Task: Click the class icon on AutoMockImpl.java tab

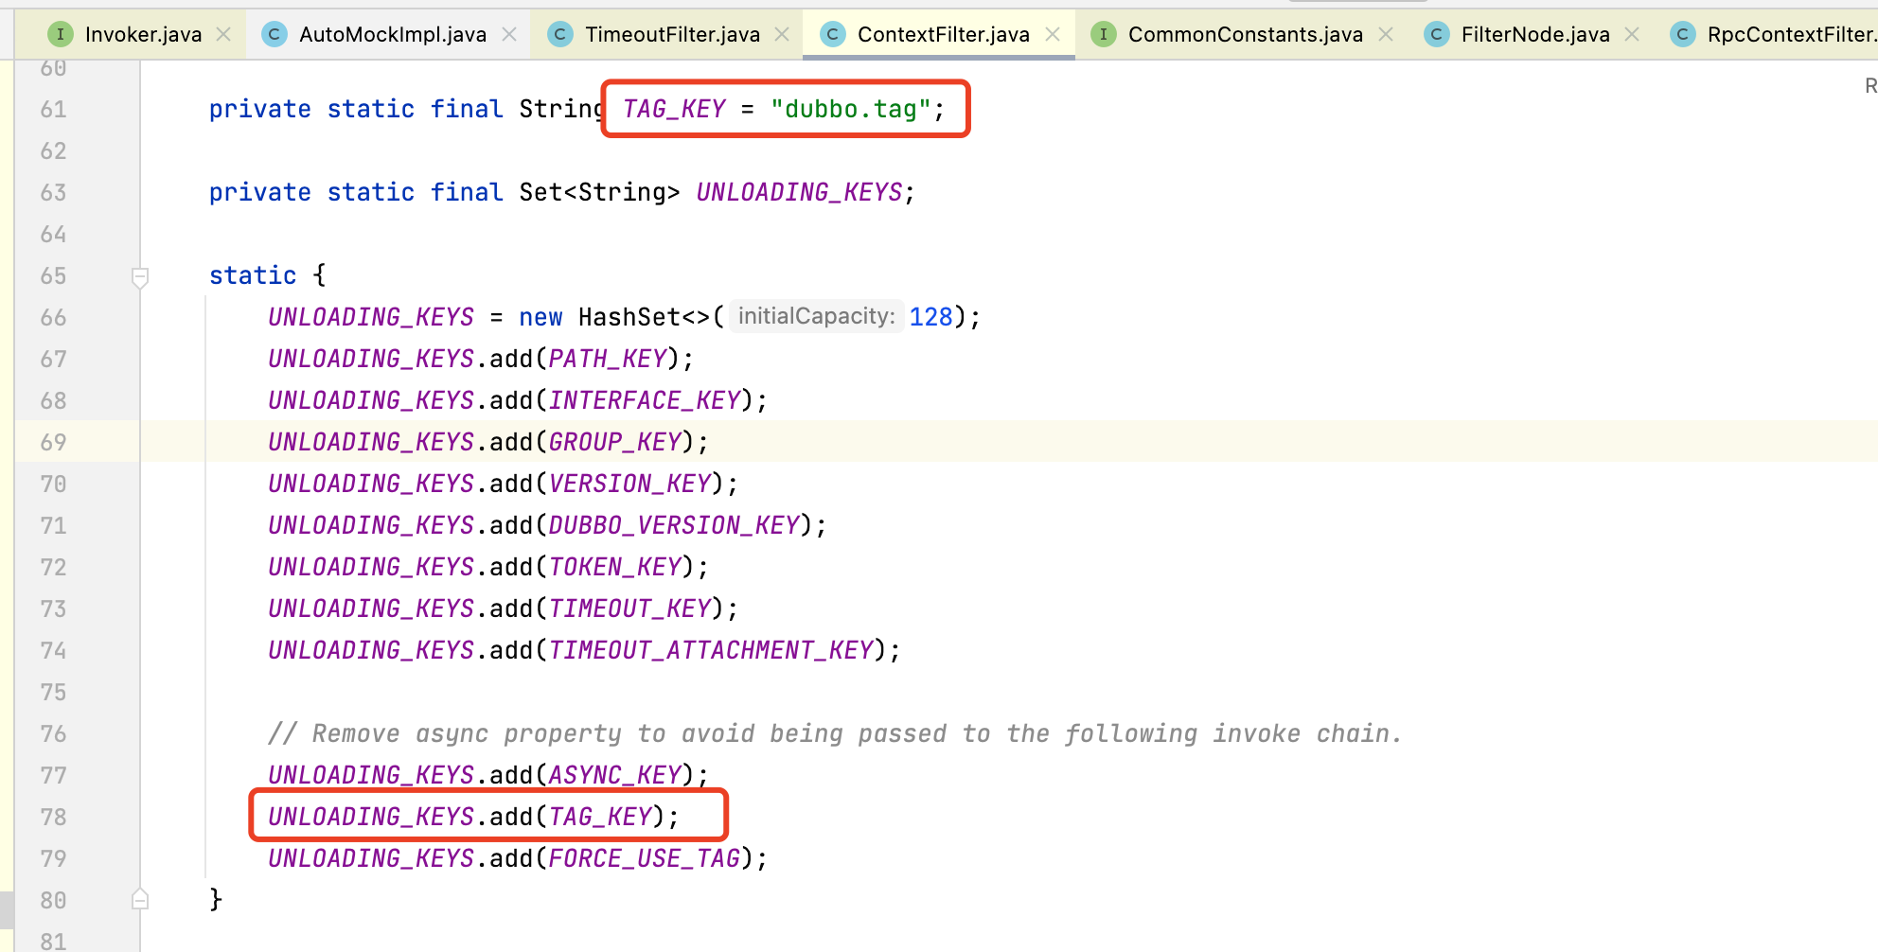Action: coord(275,35)
